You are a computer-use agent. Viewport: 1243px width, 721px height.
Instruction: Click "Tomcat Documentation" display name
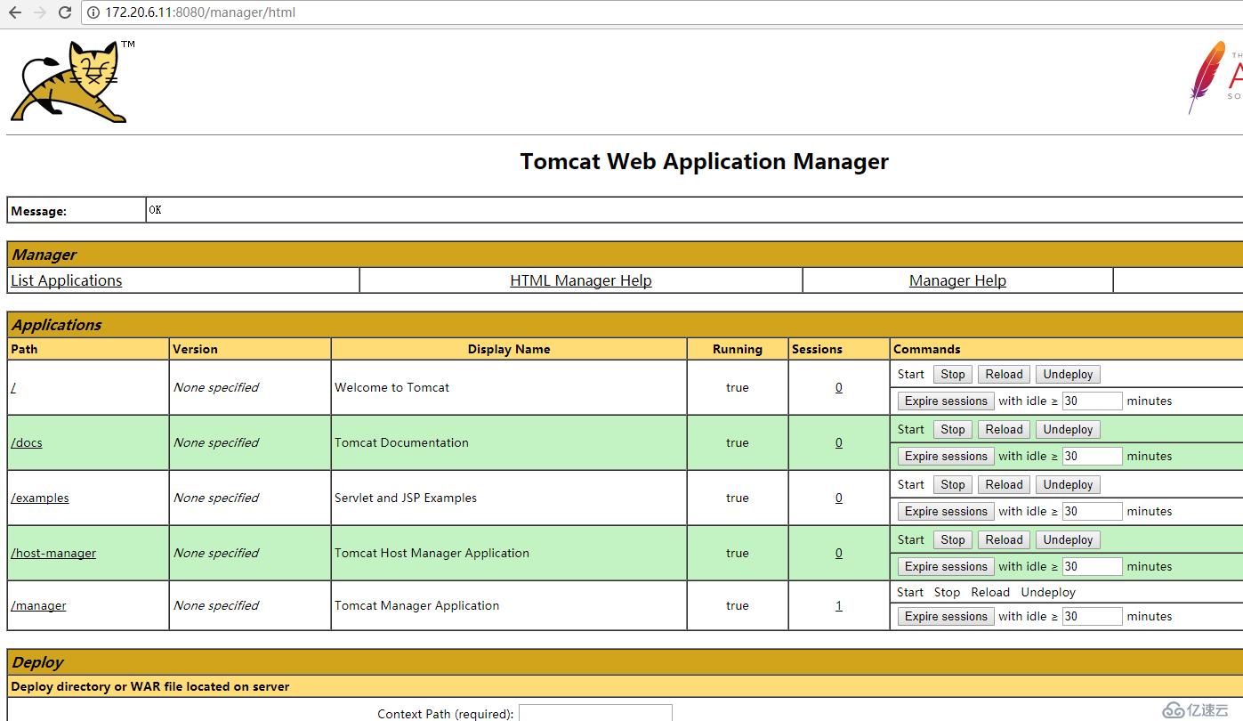tap(401, 442)
